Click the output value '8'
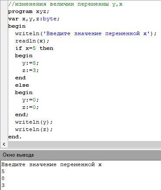 point(3,178)
